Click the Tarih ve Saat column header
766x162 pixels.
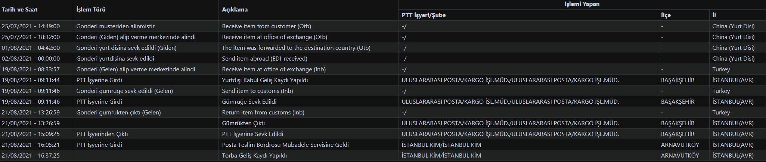19,10
